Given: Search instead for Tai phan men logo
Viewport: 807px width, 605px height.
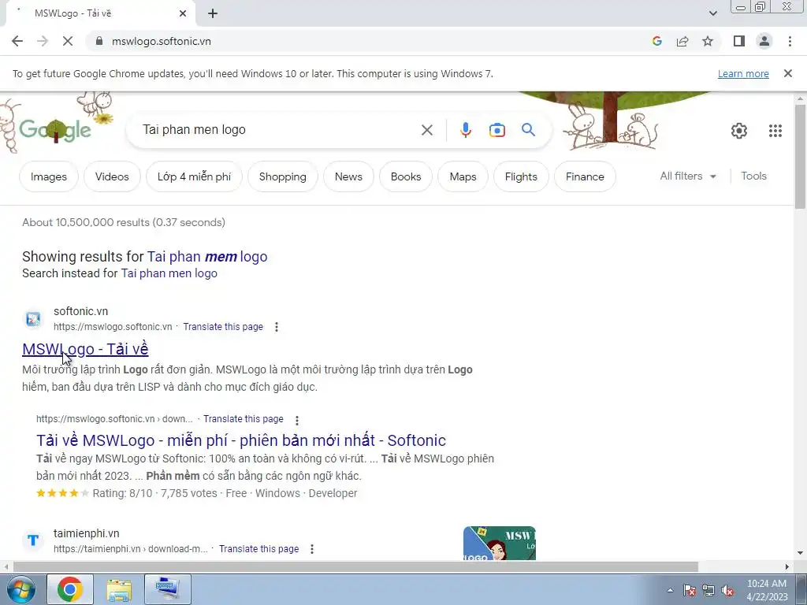Looking at the screenshot, I should click(x=169, y=273).
